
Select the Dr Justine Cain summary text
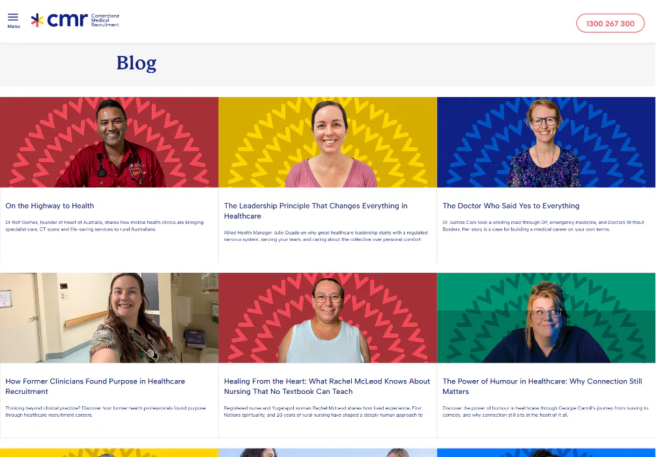[x=543, y=226]
